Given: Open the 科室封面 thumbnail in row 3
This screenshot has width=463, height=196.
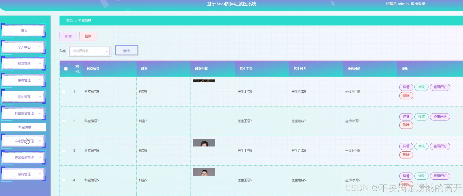Looking at the screenshot, I should pos(204,143).
